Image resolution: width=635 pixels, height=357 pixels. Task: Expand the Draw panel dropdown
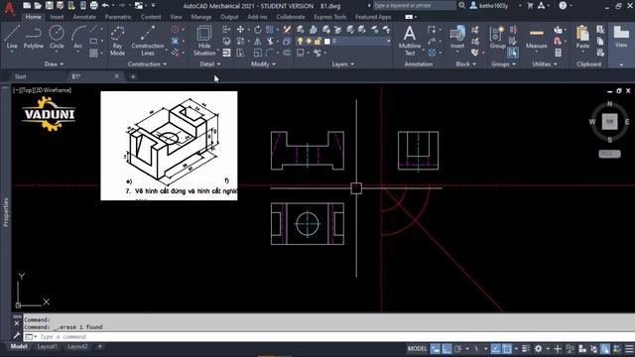click(54, 63)
